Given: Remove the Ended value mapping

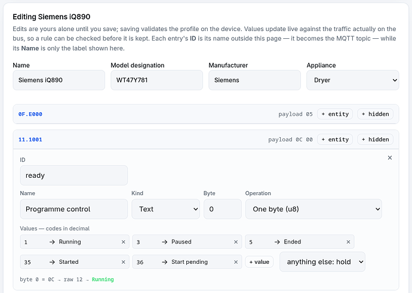Looking at the screenshot, I should pyautogui.click(x=348, y=242).
